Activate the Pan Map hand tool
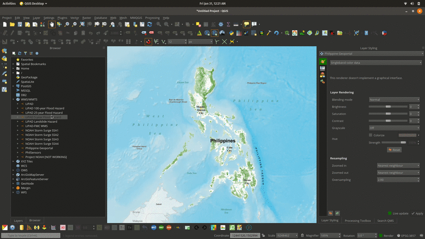The height and width of the screenshot is (239, 425). (x=52, y=24)
